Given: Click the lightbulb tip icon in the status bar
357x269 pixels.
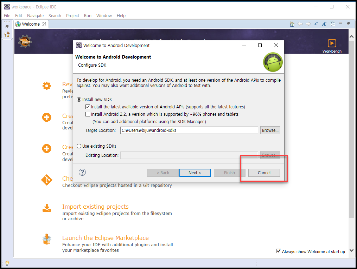Looking at the screenshot, I should tap(7, 263).
